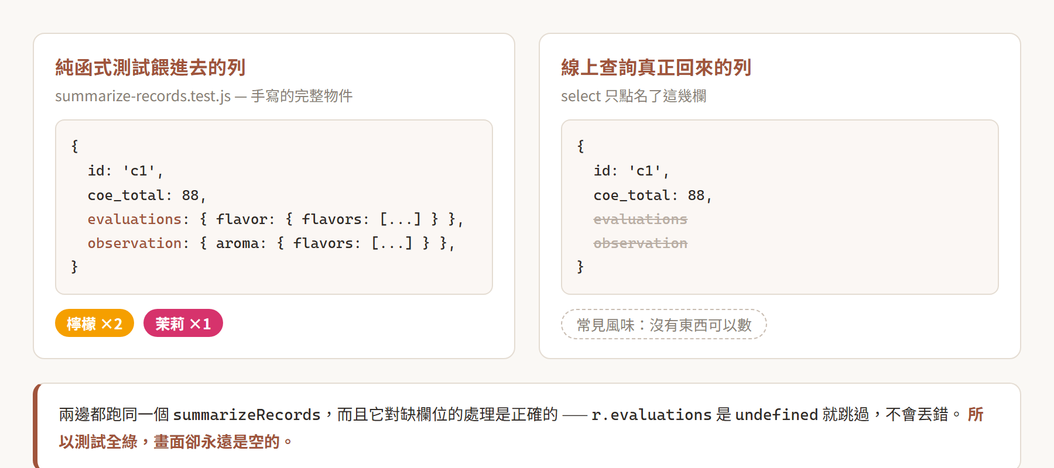Viewport: 1054px width, 468px height.
Task: Click the orange 檸檬 ×2 flavor badge
Action: (94, 323)
